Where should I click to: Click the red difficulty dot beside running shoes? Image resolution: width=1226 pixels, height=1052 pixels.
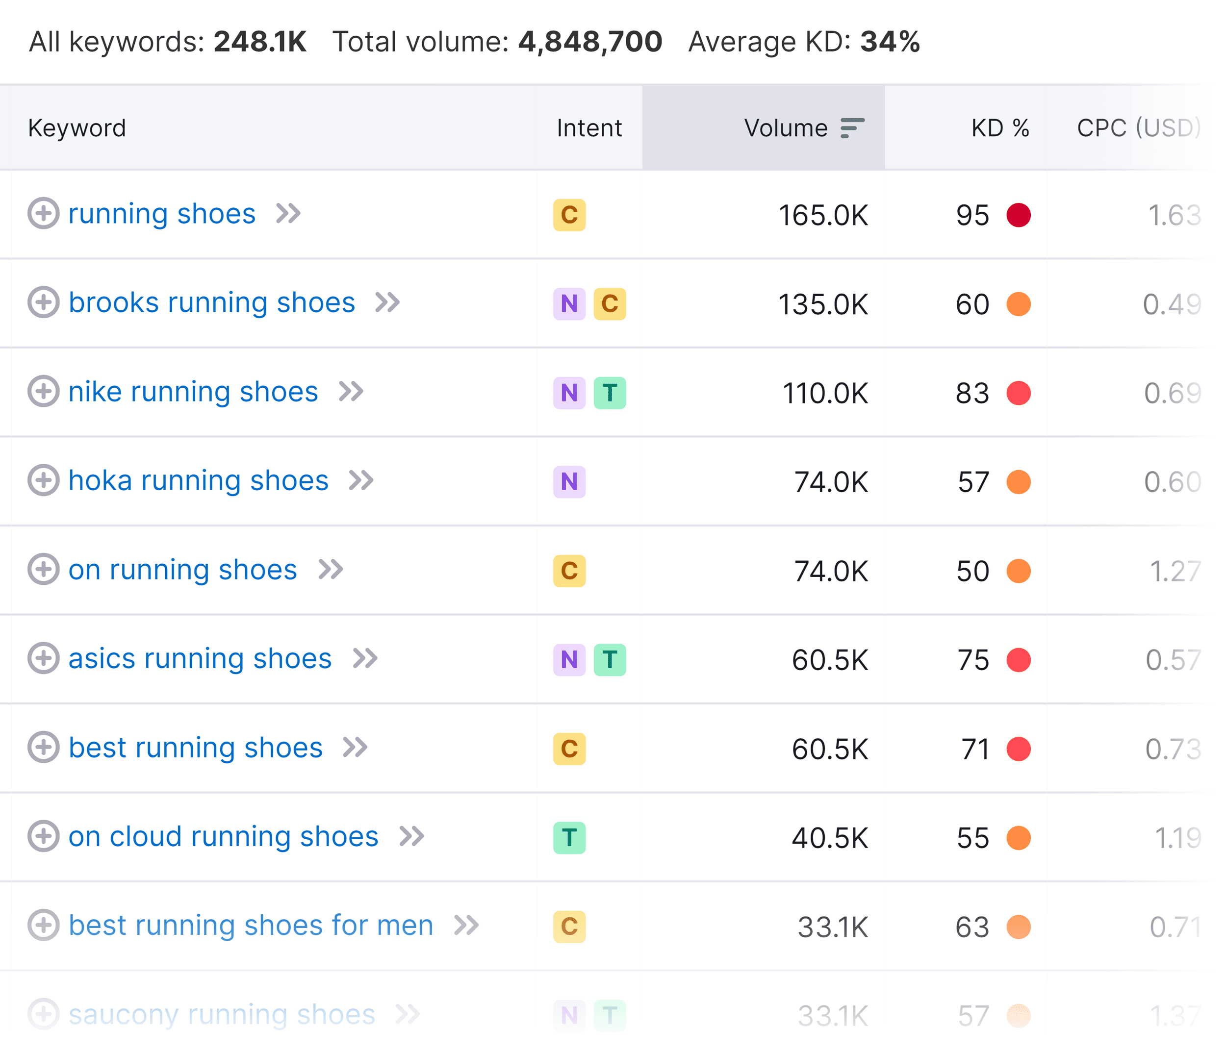coord(1020,215)
